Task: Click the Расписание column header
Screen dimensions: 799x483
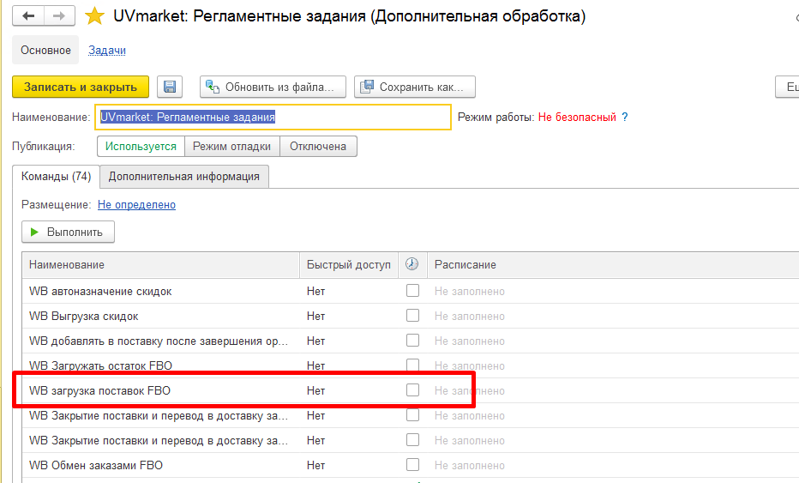Action: [x=613, y=265]
